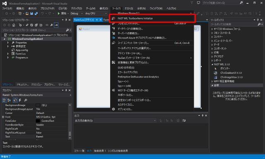Click the Save All toolbar icon

(36, 13)
